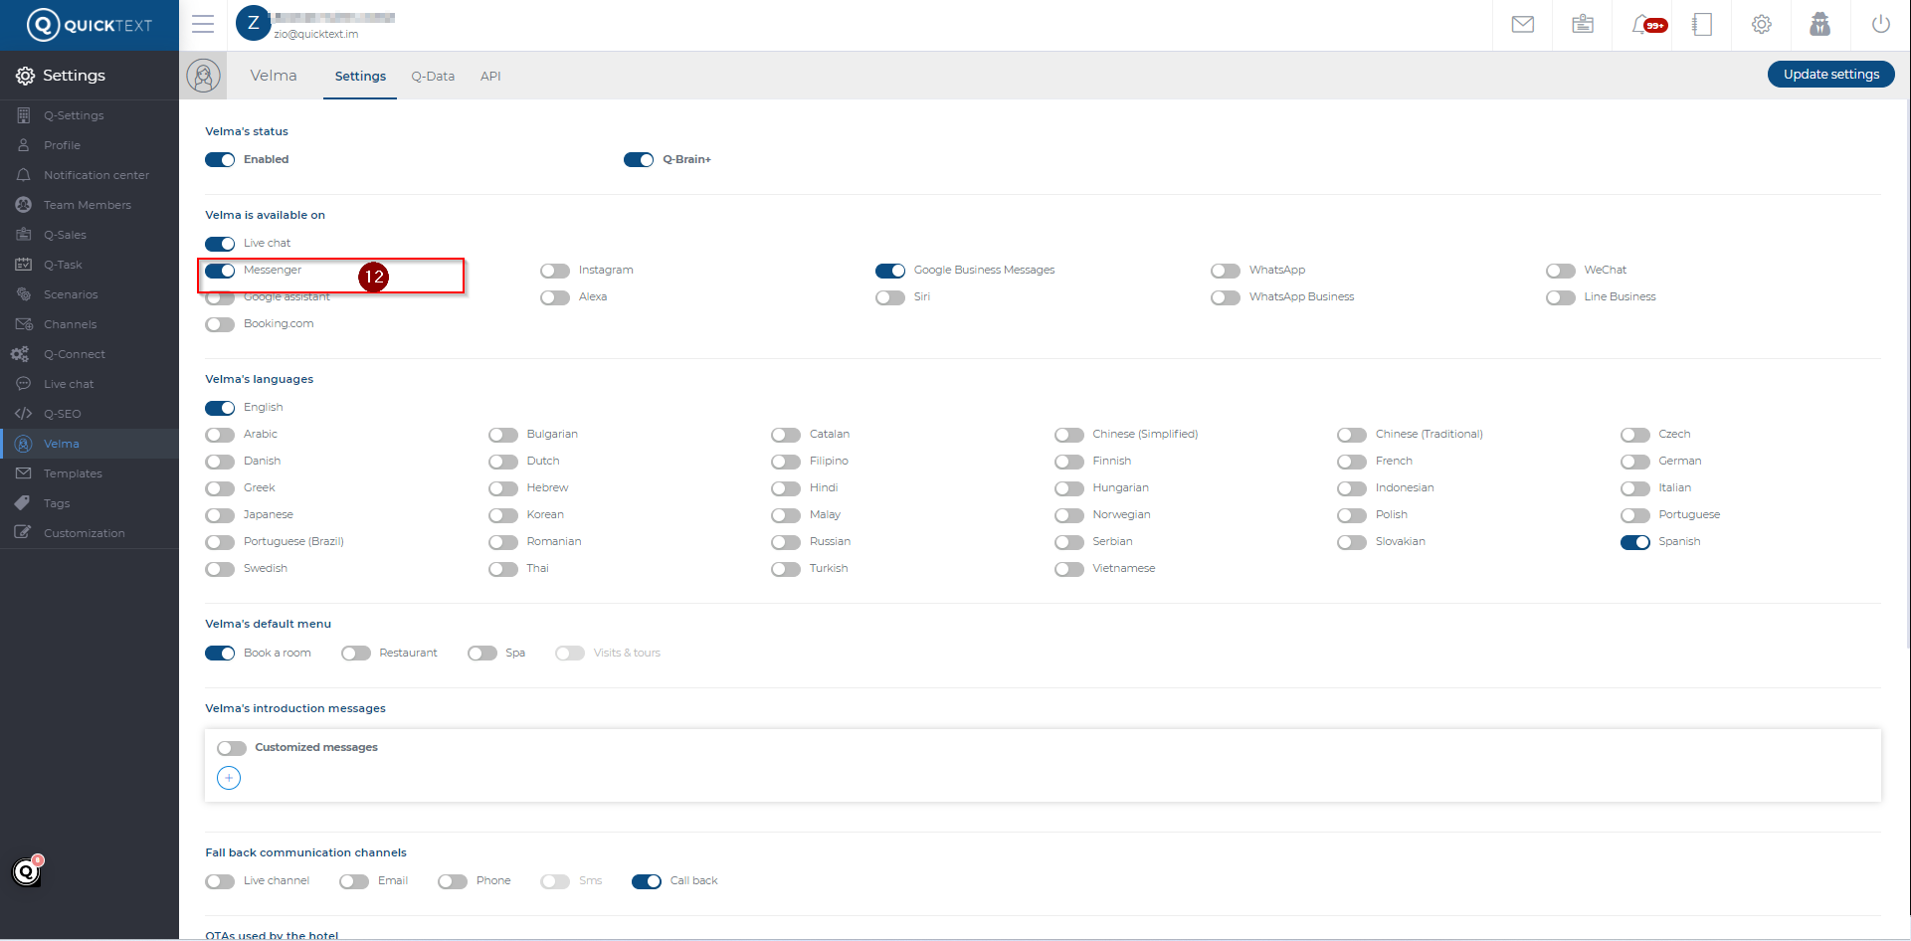Enable Customized messages switch
The image size is (1911, 941).
point(232,748)
